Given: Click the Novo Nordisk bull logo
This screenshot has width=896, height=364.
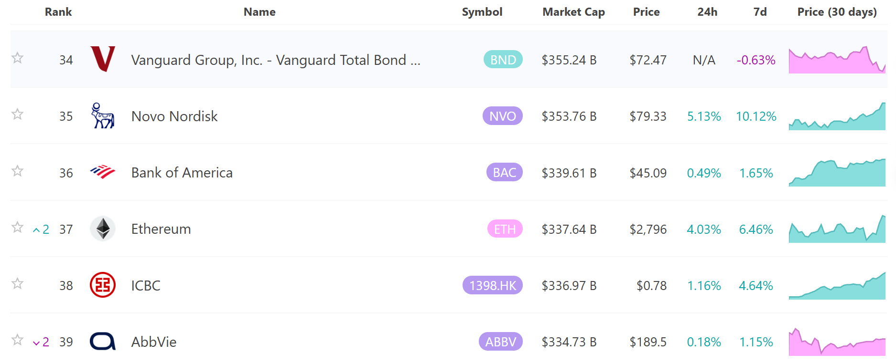Looking at the screenshot, I should [x=103, y=115].
